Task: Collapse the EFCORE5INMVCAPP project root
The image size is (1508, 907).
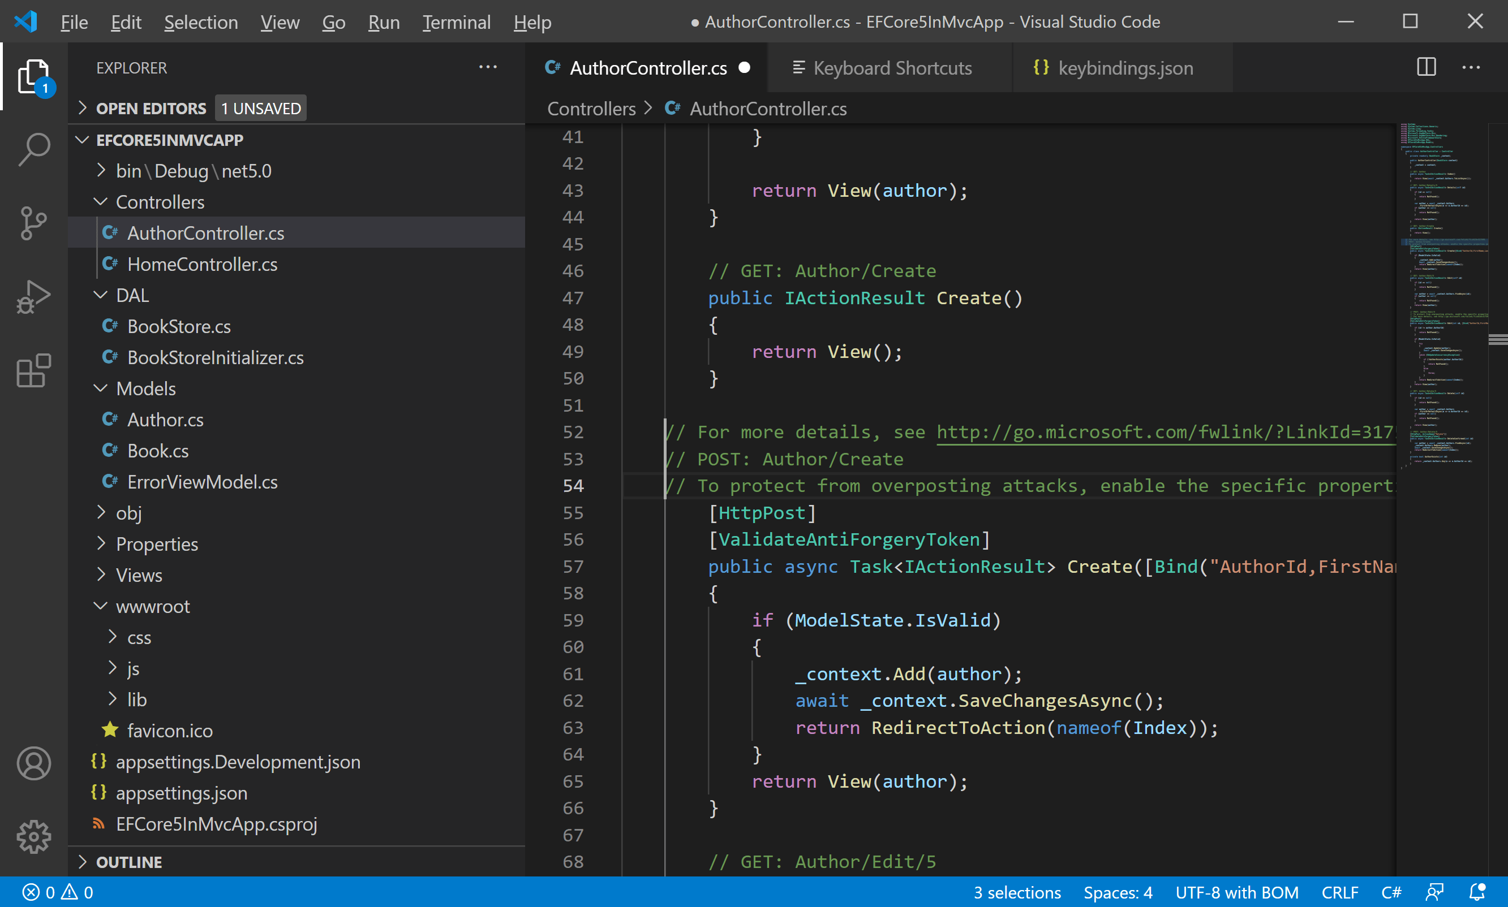Action: (x=297, y=140)
